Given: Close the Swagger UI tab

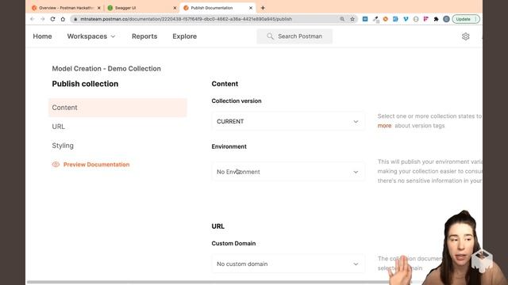Looking at the screenshot, I should 175,8.
